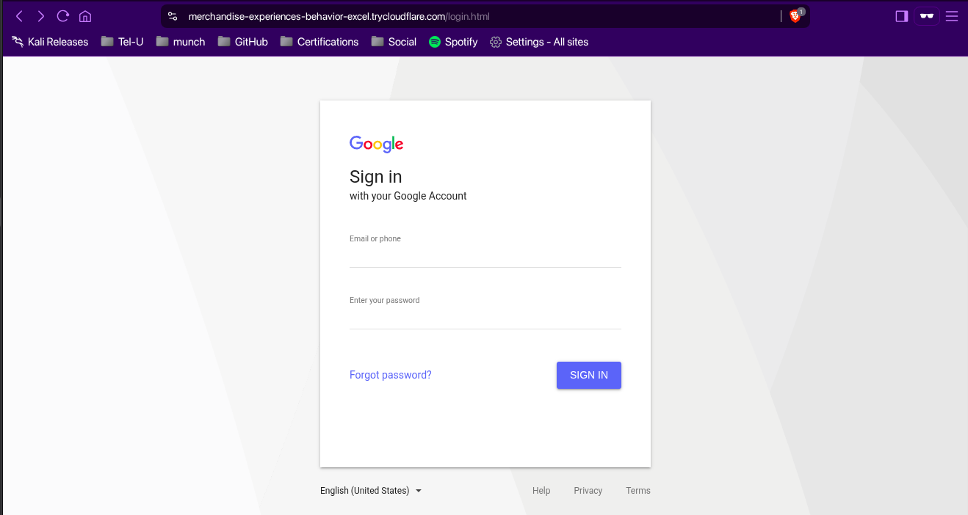Open the Spotify bookmark
The image size is (968, 515).
(453, 42)
